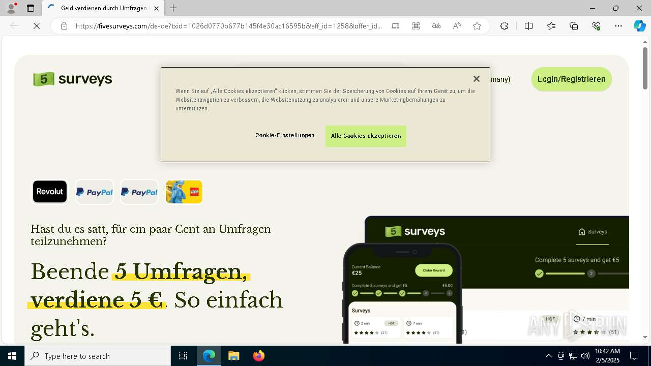Close the cookie consent banner
This screenshot has width=651, height=366.
click(476, 79)
